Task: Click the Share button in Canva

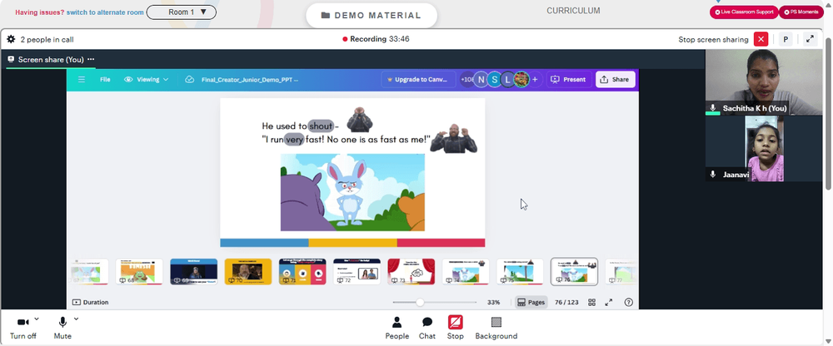Action: [x=615, y=80]
